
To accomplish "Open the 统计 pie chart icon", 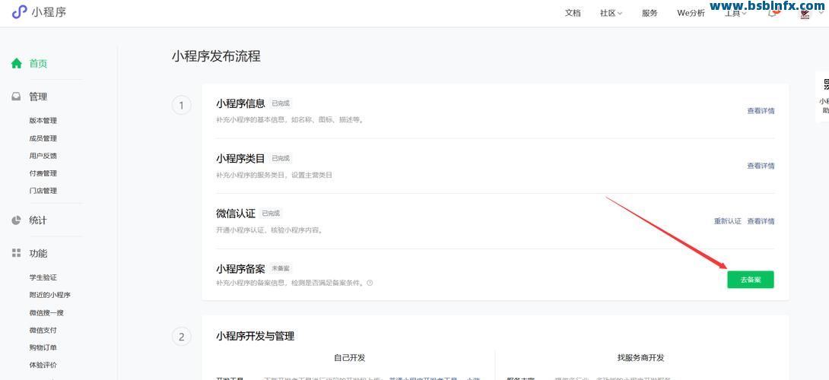I will 17,220.
